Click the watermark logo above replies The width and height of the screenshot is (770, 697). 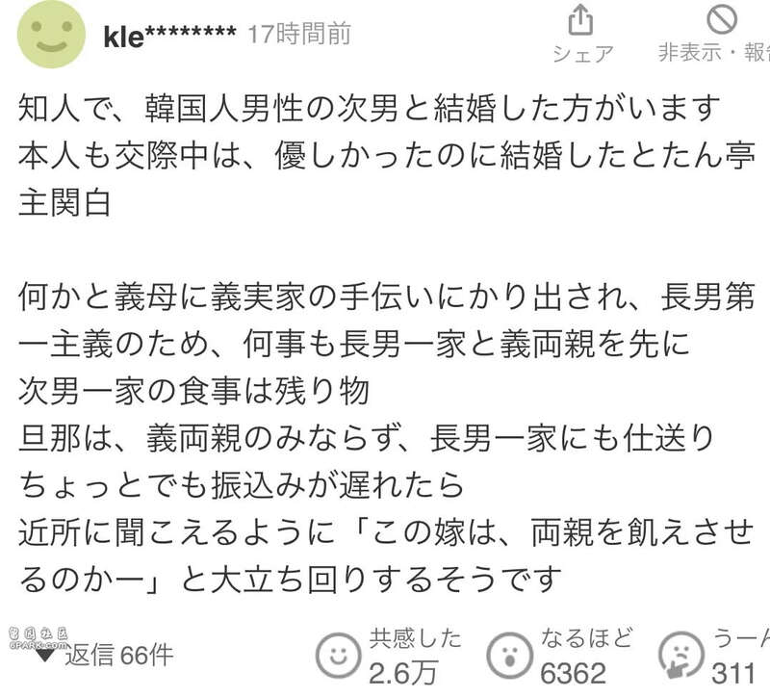38,638
